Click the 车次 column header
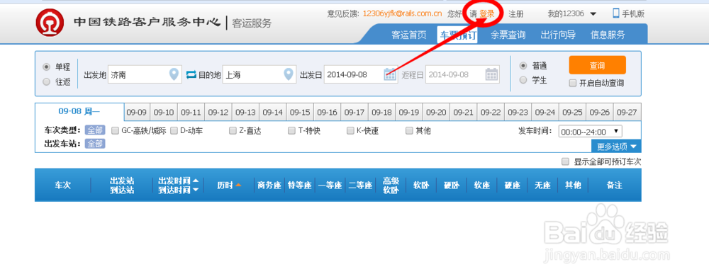709x279 pixels. [x=63, y=185]
